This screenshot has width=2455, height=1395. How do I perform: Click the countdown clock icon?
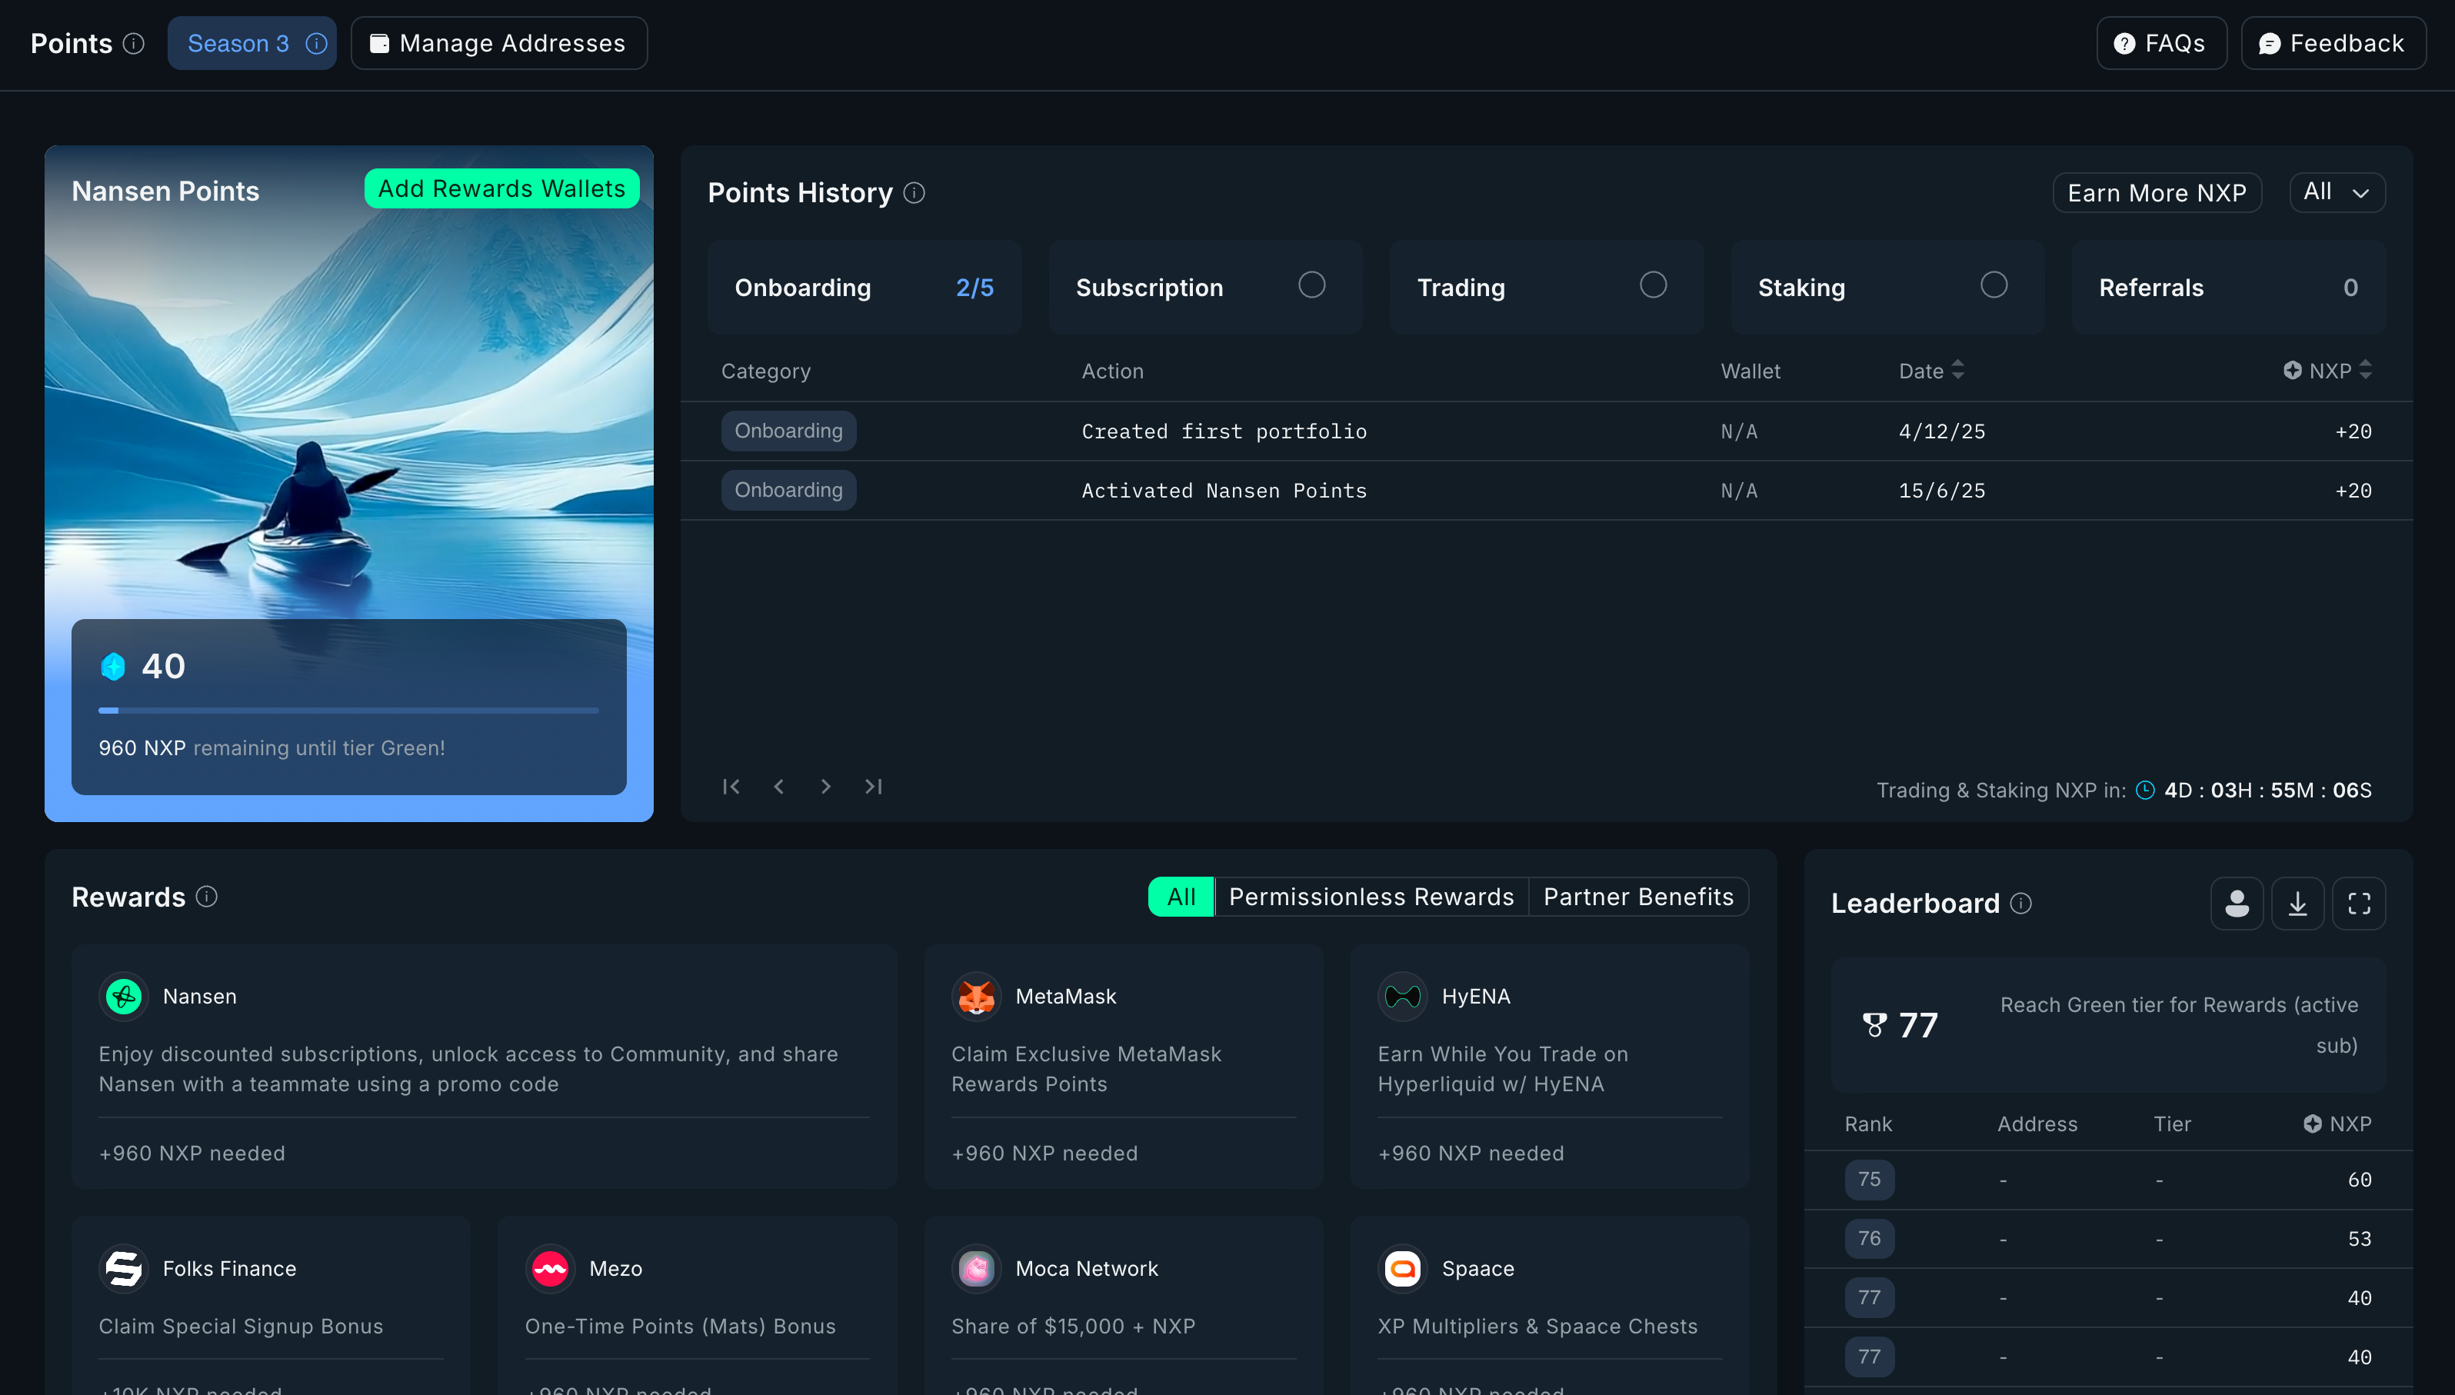2146,790
